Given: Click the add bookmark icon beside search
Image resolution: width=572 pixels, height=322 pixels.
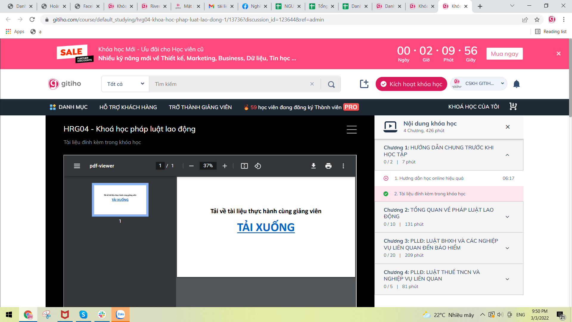Looking at the screenshot, I should [364, 84].
